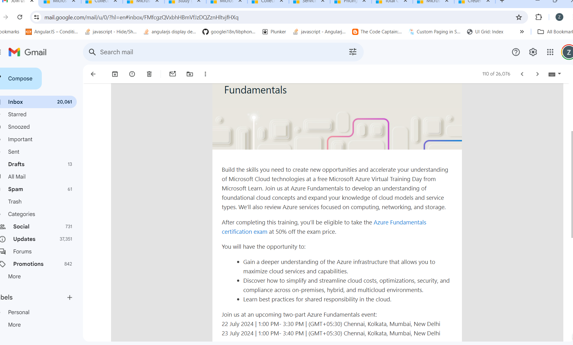Click the search magnifier icon
The height and width of the screenshot is (345, 573).
point(92,52)
